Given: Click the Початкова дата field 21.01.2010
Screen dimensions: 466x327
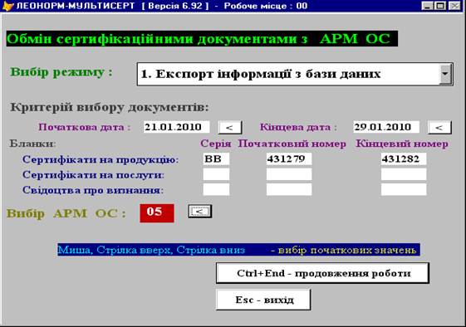Looking at the screenshot, I should [177, 127].
